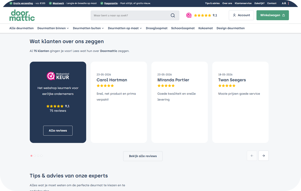Screen dimensions: 301x191
Task: Expand Deurmatten binnen dropdown menu
Action: click(53, 28)
